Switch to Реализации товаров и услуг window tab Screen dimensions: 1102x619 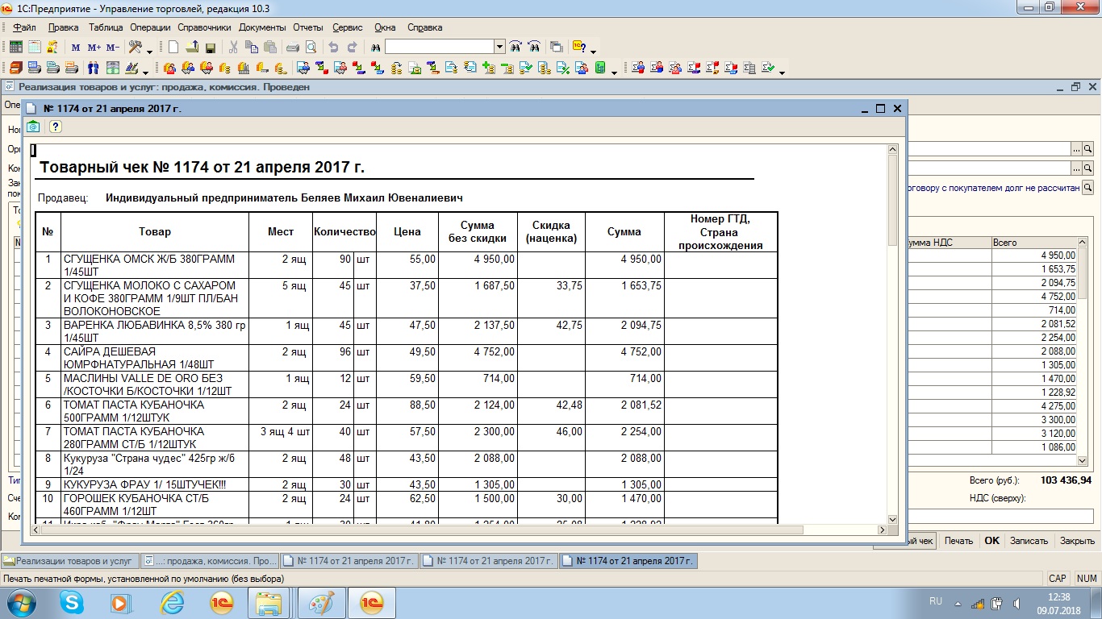(x=69, y=561)
